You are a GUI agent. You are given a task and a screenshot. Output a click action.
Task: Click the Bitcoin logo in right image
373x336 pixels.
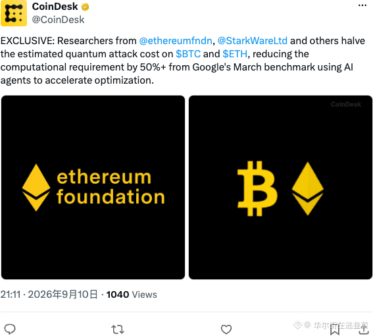(x=257, y=188)
